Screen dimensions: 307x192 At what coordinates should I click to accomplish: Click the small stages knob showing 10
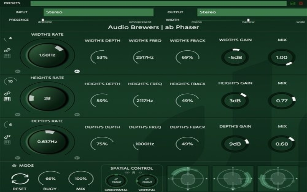coord(10,81)
